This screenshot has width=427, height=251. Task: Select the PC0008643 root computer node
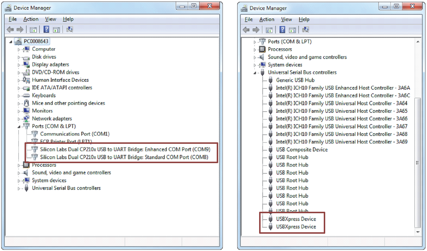pos(36,41)
